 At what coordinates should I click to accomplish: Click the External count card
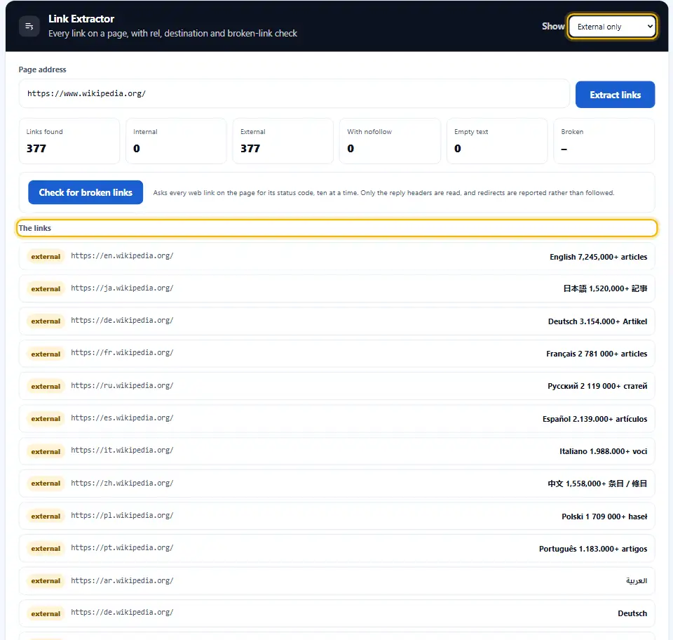(283, 141)
